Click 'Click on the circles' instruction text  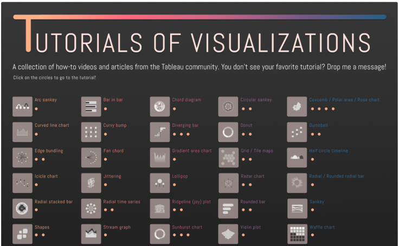point(54,77)
